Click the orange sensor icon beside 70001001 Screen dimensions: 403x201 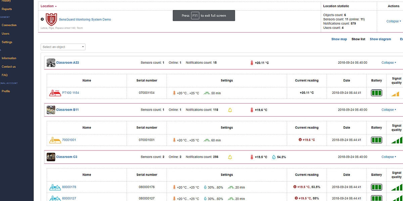point(55,140)
